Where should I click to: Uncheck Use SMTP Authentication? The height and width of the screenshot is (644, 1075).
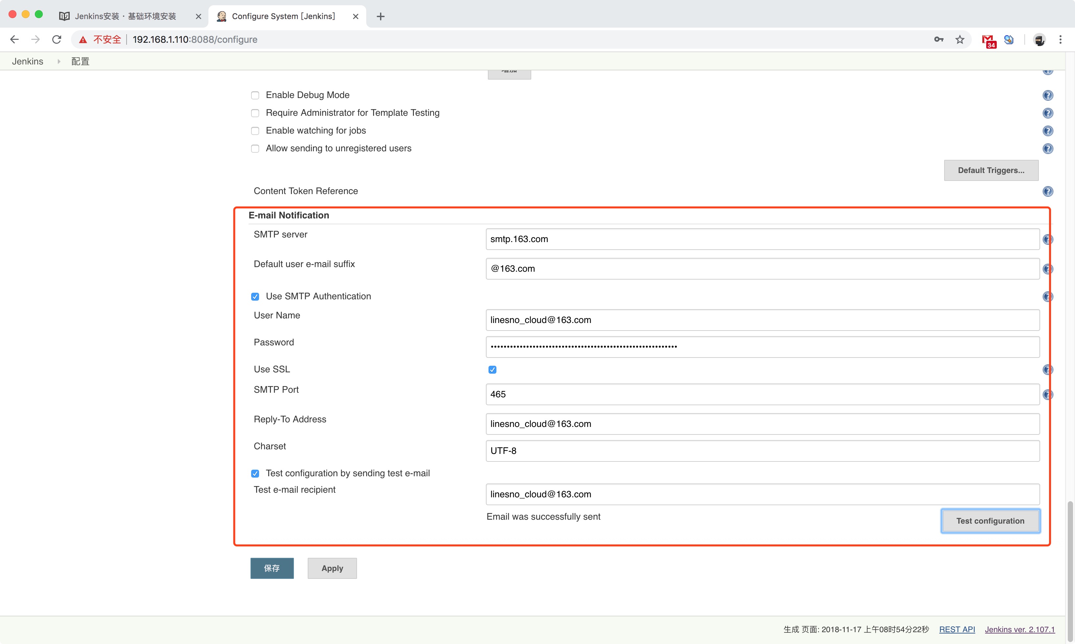tap(255, 297)
